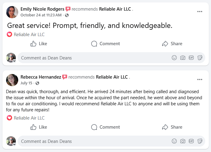Image resolution: width=211 pixels, height=152 pixels.
Task: Insert emoji in Rebecca's post comment box
Action: click(x=174, y=141)
